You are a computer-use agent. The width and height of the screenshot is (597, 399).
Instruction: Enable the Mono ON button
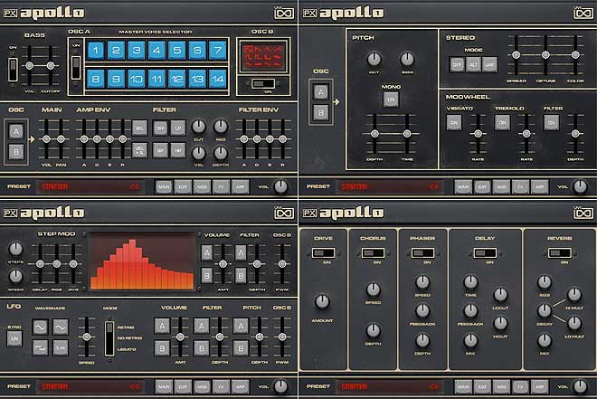[391, 100]
